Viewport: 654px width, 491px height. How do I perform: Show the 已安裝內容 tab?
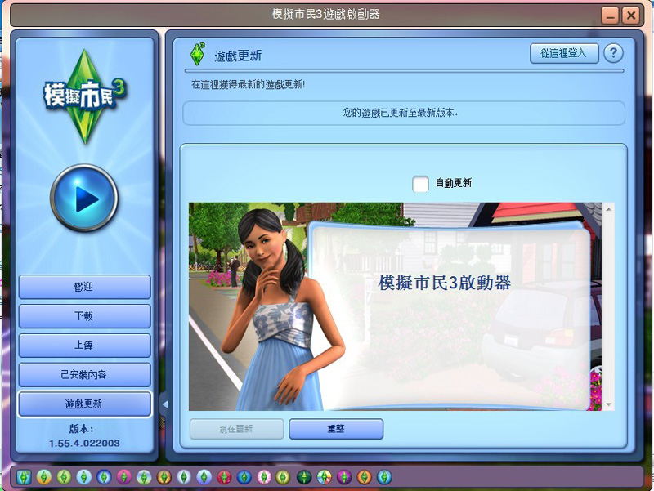point(84,374)
